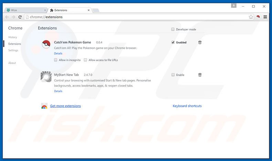Open Settings in the Chrome sidebar
272x161 pixels.
13,50
